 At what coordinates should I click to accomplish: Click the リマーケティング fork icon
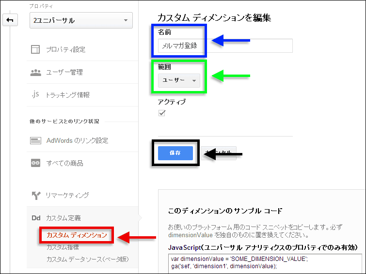(36, 196)
